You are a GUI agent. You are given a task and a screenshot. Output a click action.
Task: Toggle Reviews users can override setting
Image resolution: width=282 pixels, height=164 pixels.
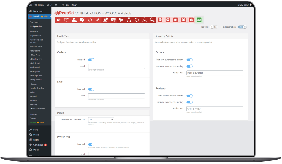click(189, 102)
